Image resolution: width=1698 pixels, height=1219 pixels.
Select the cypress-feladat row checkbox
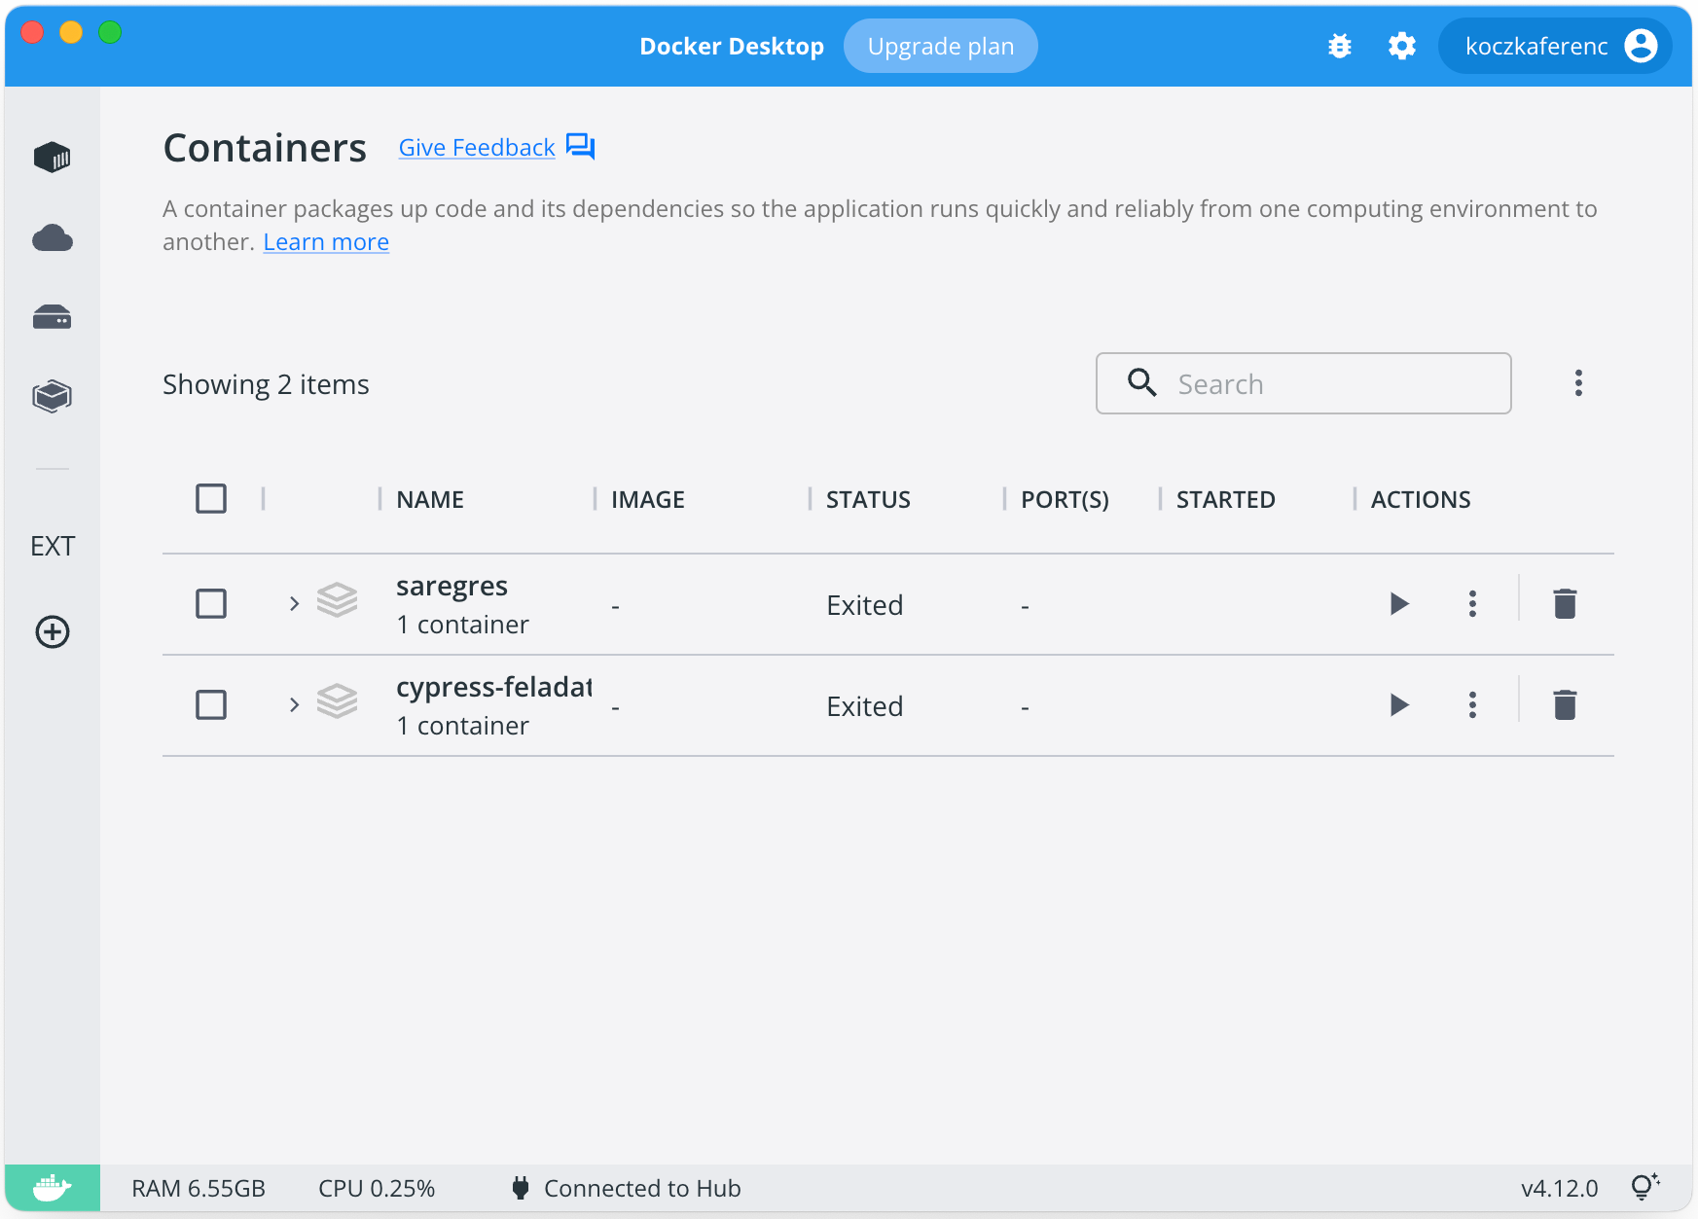(x=211, y=705)
